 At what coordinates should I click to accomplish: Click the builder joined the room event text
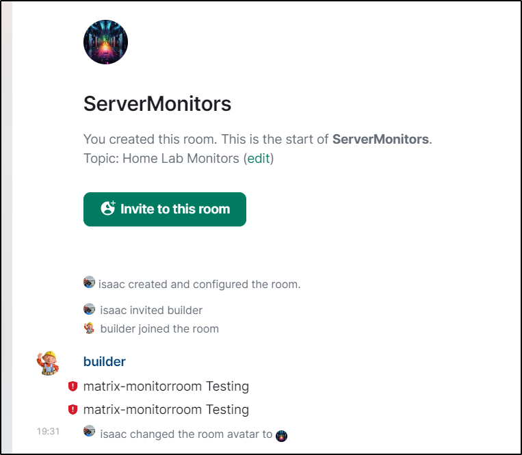[159, 329]
